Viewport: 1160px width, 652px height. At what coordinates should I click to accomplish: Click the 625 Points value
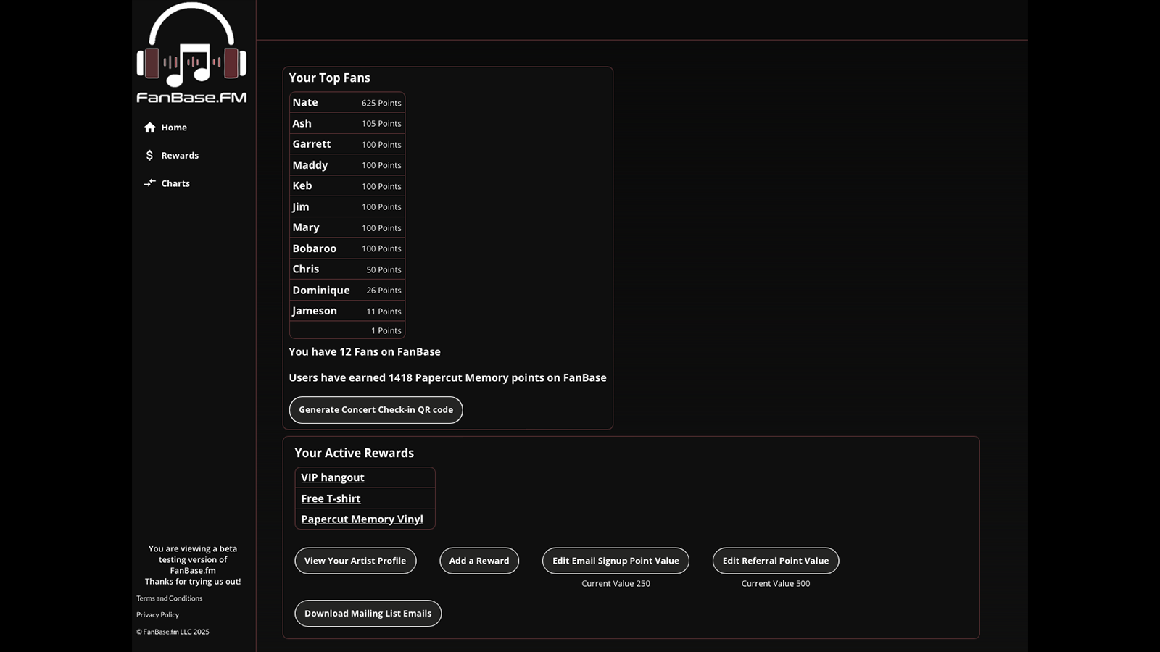(381, 103)
